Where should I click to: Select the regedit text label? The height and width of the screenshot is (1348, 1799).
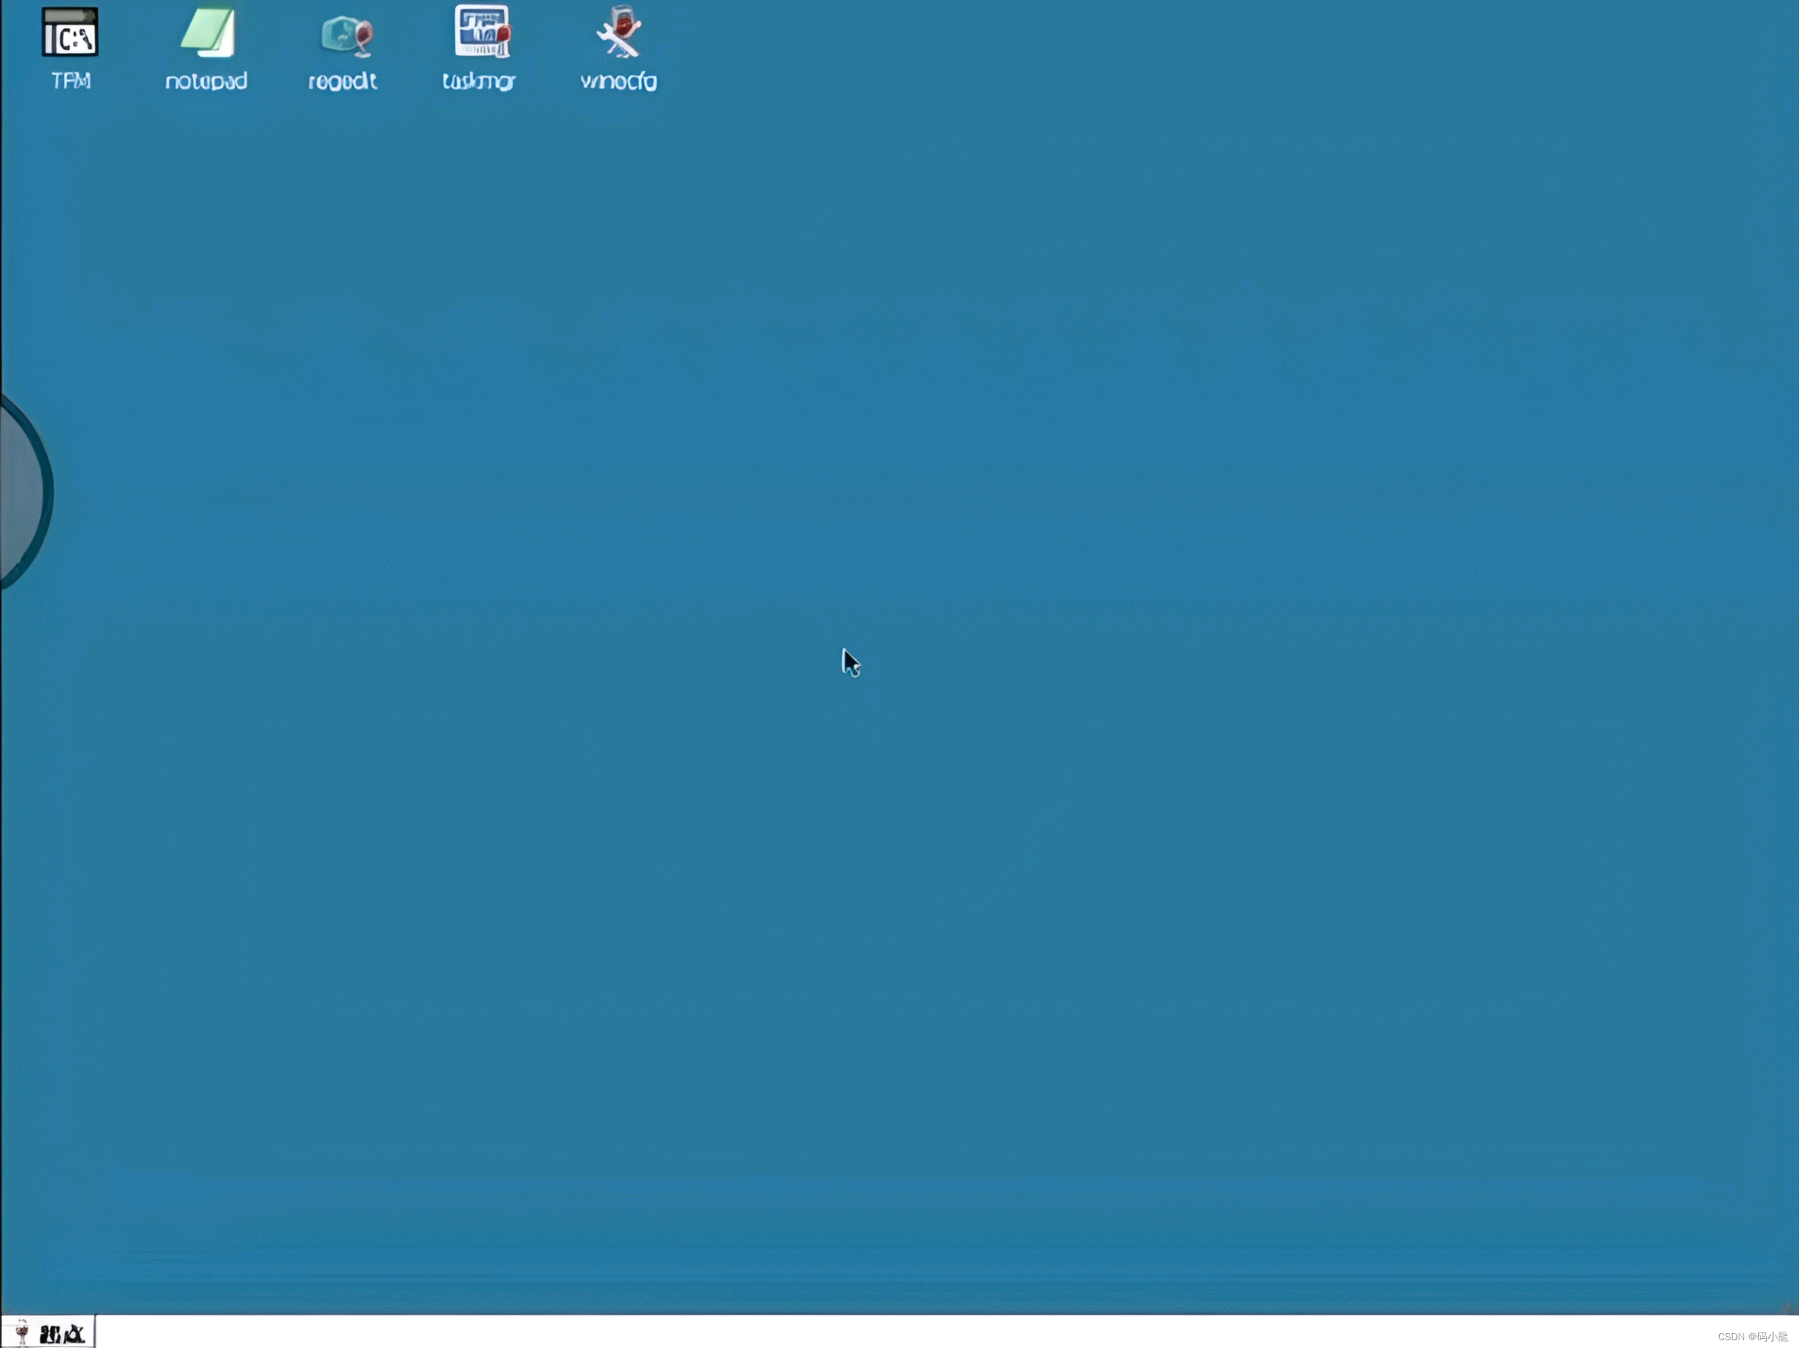click(342, 81)
